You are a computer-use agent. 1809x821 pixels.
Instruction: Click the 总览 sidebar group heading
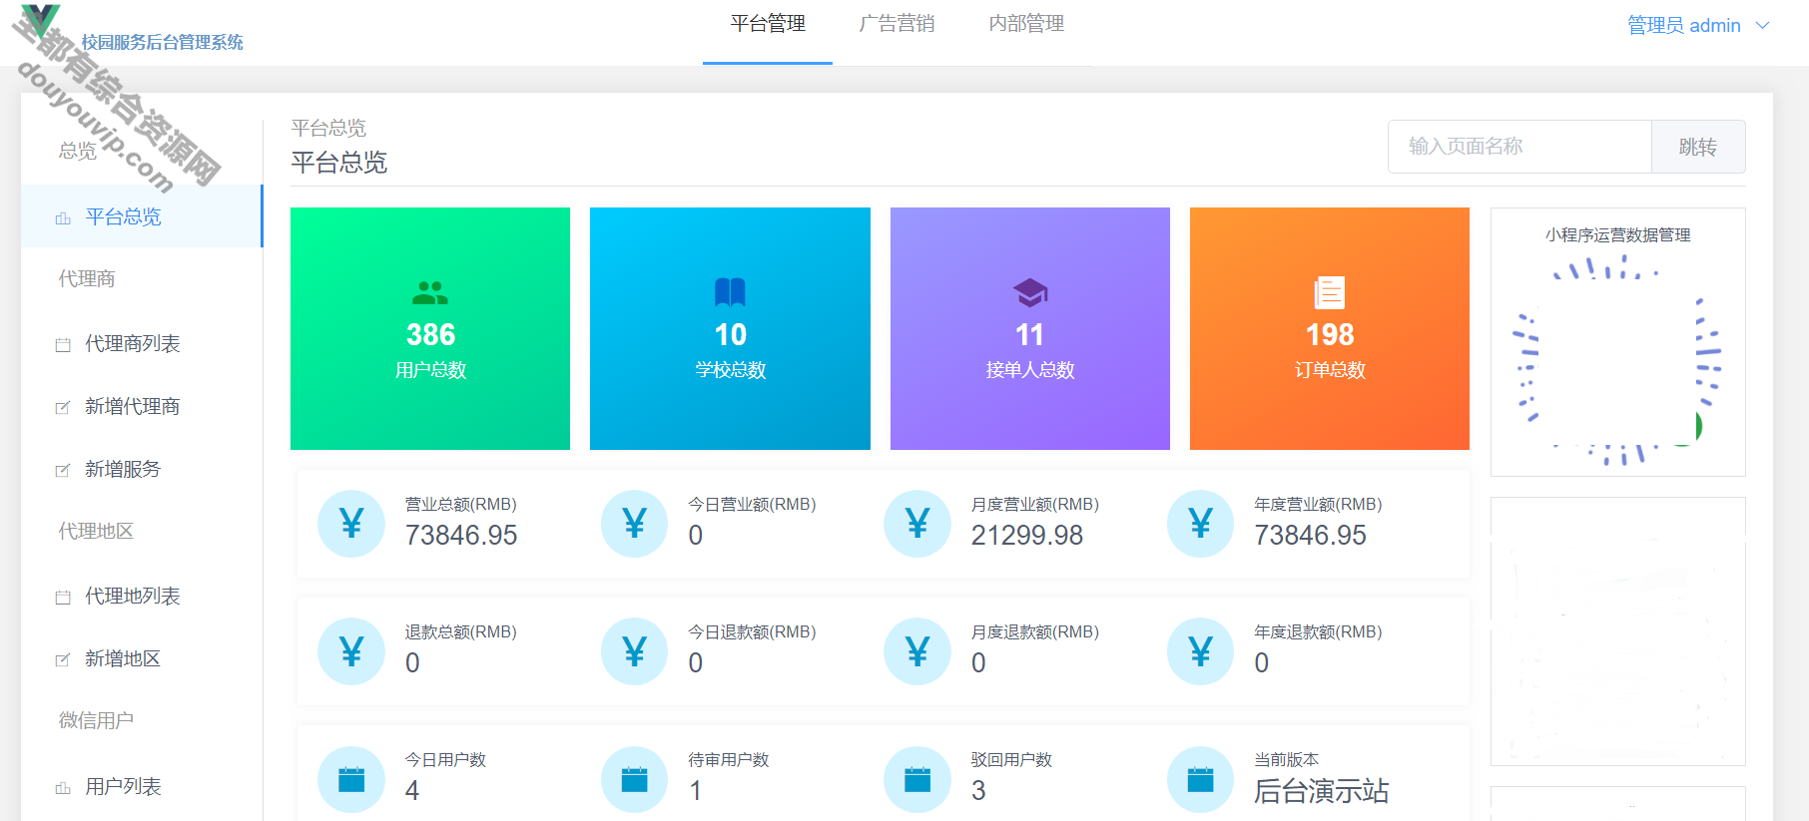[x=78, y=151]
